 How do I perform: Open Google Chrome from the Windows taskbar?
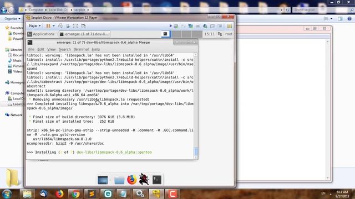tap(75, 194)
